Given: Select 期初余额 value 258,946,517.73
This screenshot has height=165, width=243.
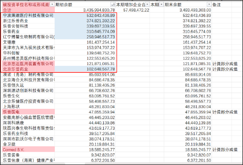Looking at the screenshot, I should click(x=101, y=37).
